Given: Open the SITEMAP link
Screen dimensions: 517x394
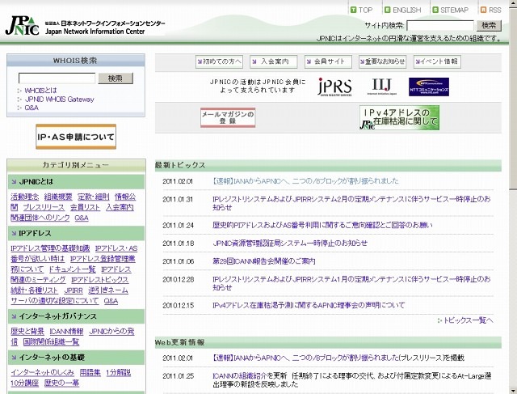Looking at the screenshot, I should click(x=451, y=10).
